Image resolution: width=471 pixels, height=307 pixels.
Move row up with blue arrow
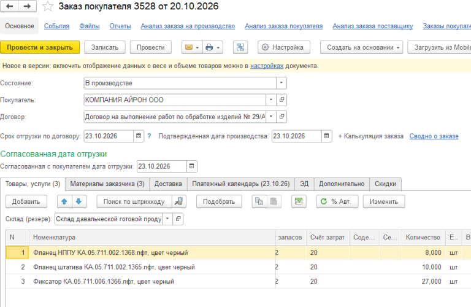pos(64,201)
